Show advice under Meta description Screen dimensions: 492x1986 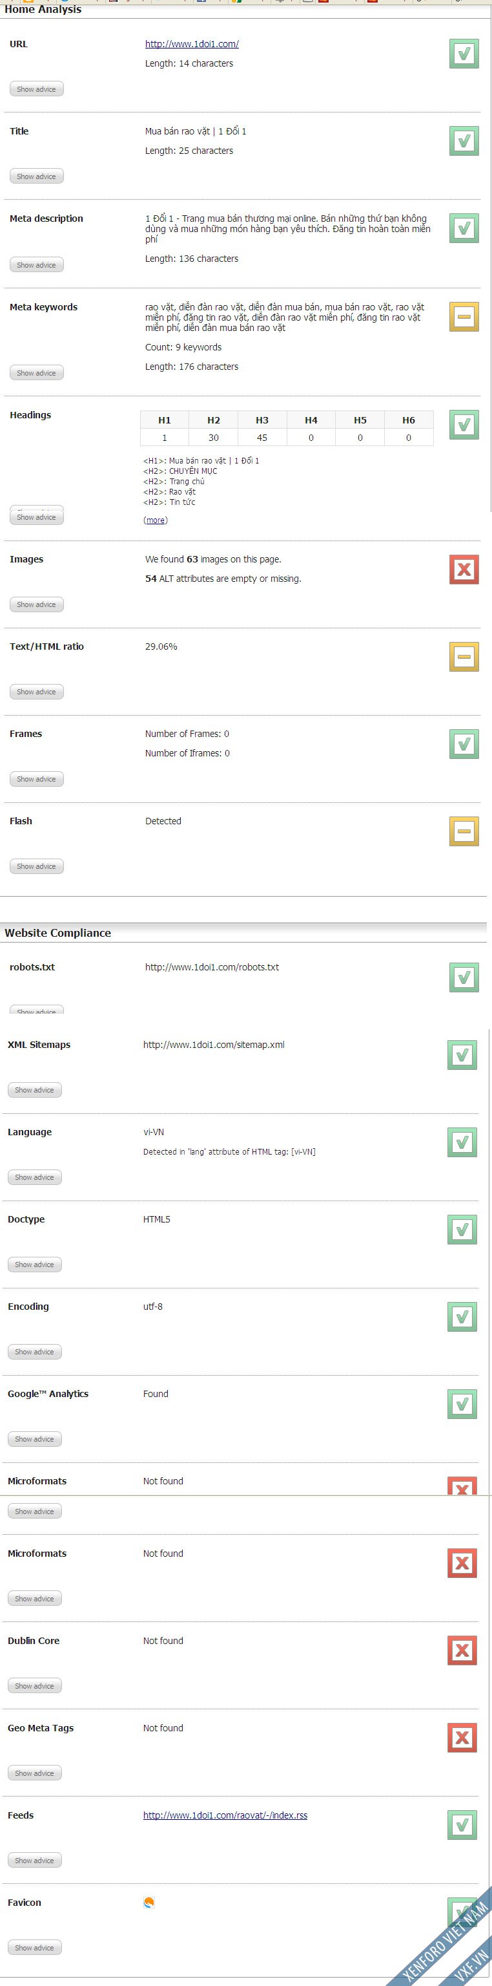tap(36, 265)
